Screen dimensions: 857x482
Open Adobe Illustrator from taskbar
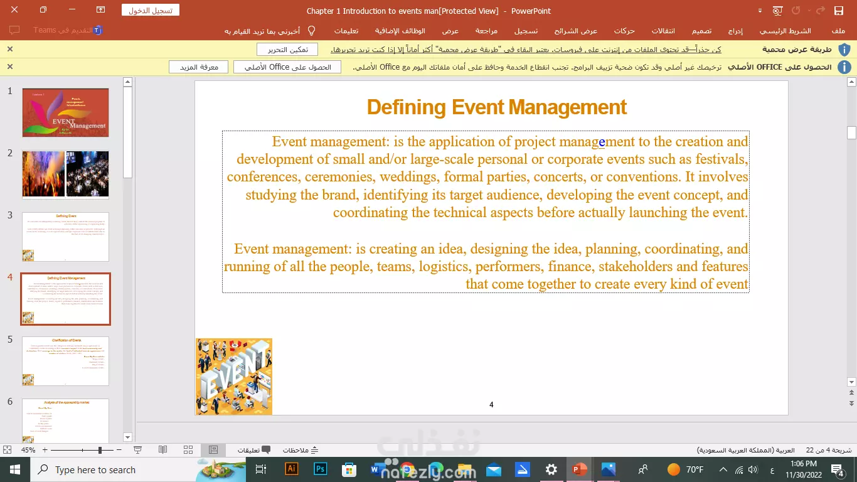291,469
